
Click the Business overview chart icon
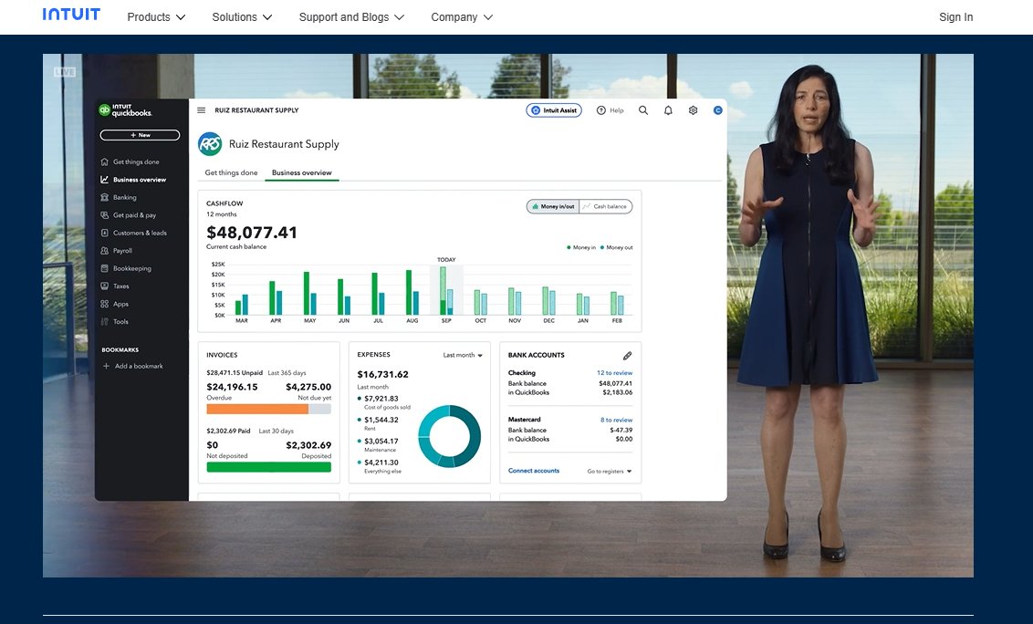(x=104, y=179)
